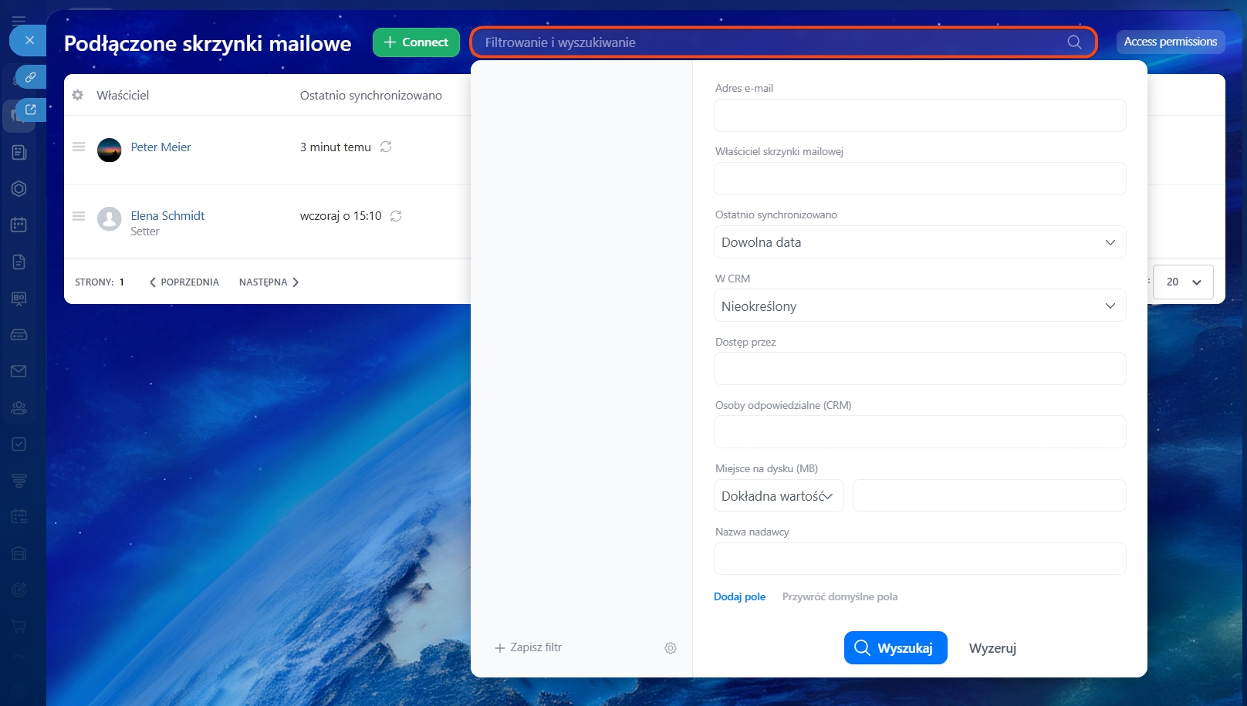This screenshot has height=706, width=1247.
Task: Click the Właściciel skrzynki mailowej field
Action: tap(920, 179)
